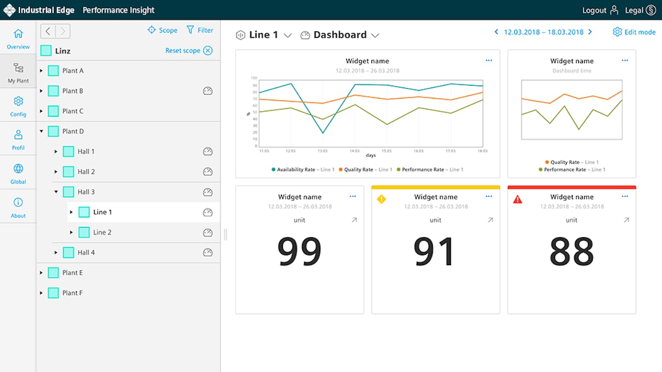Click the warning triangle on the red widget
The width and height of the screenshot is (662, 372).
[518, 199]
